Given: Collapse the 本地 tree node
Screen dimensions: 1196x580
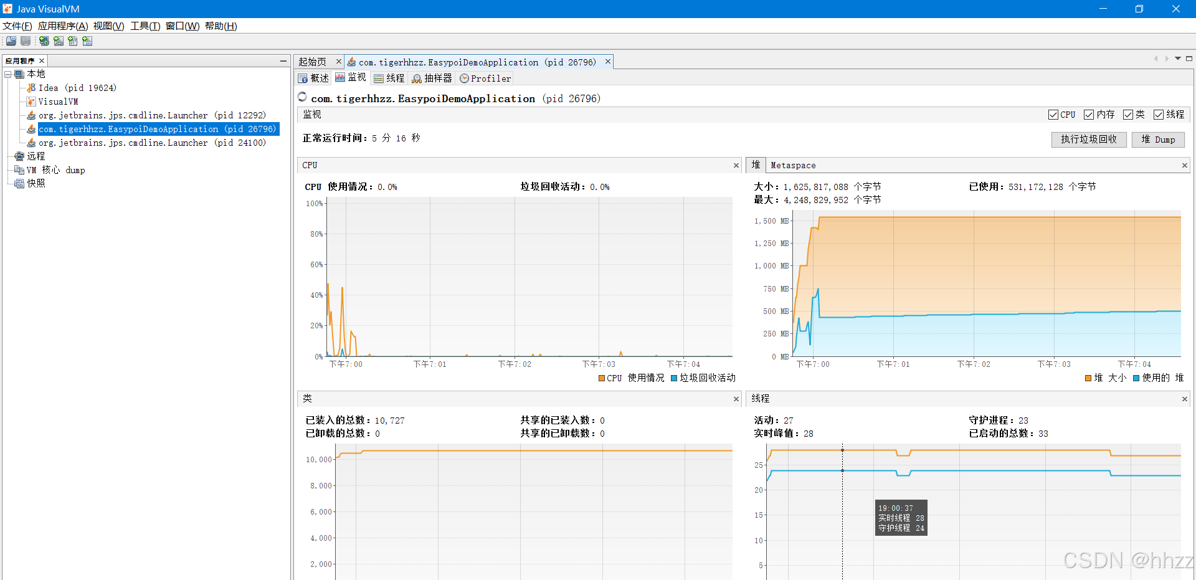Looking at the screenshot, I should (8, 74).
